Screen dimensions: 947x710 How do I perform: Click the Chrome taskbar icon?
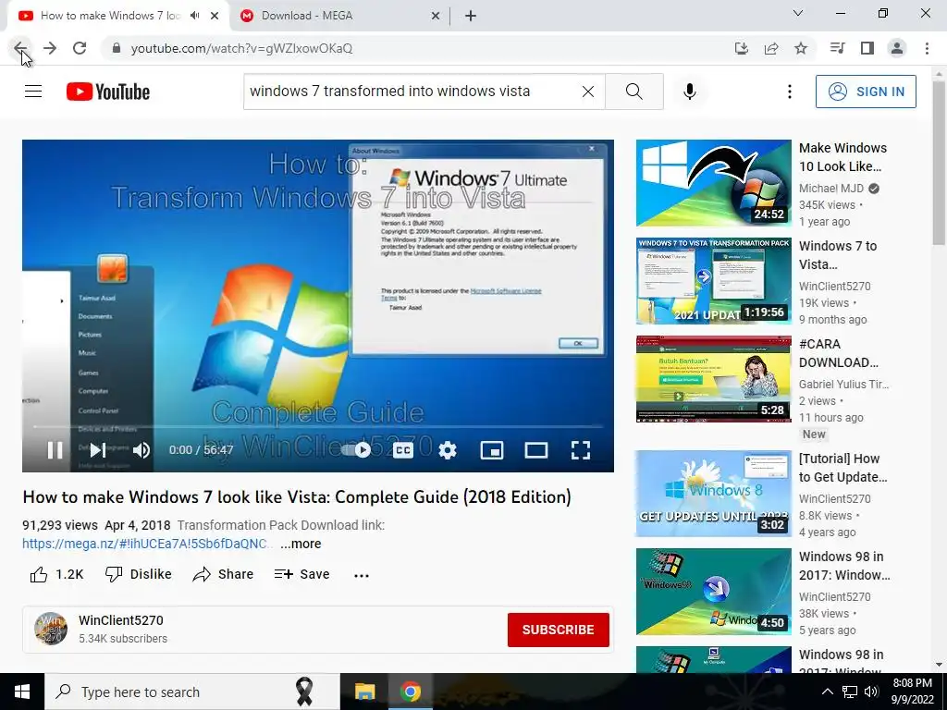410,692
